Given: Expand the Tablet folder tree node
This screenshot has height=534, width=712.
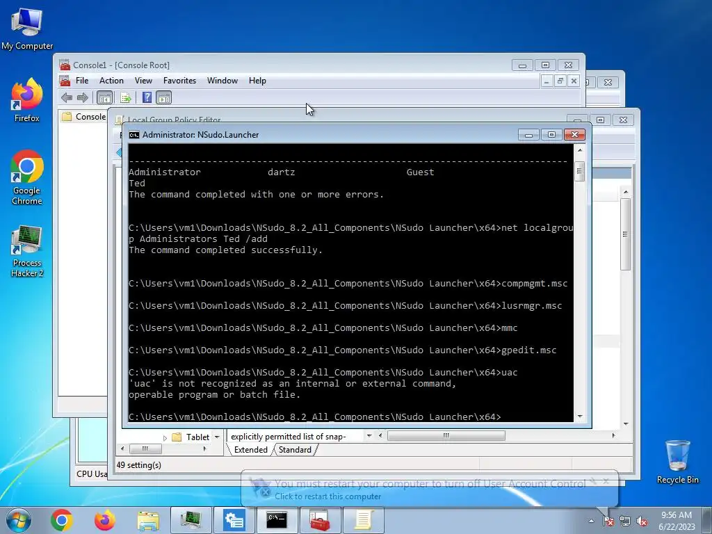Looking at the screenshot, I should [x=165, y=438].
